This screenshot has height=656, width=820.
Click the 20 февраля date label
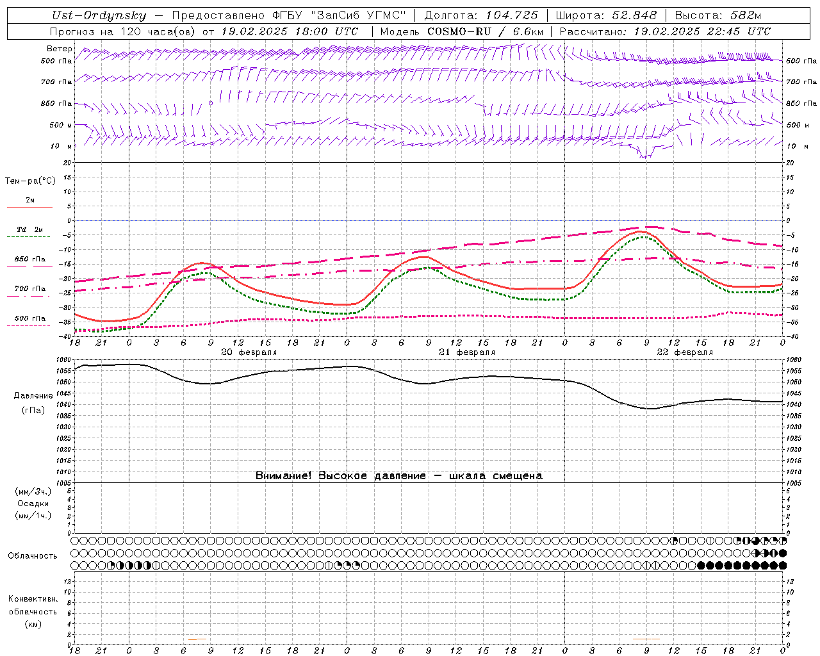click(x=249, y=352)
